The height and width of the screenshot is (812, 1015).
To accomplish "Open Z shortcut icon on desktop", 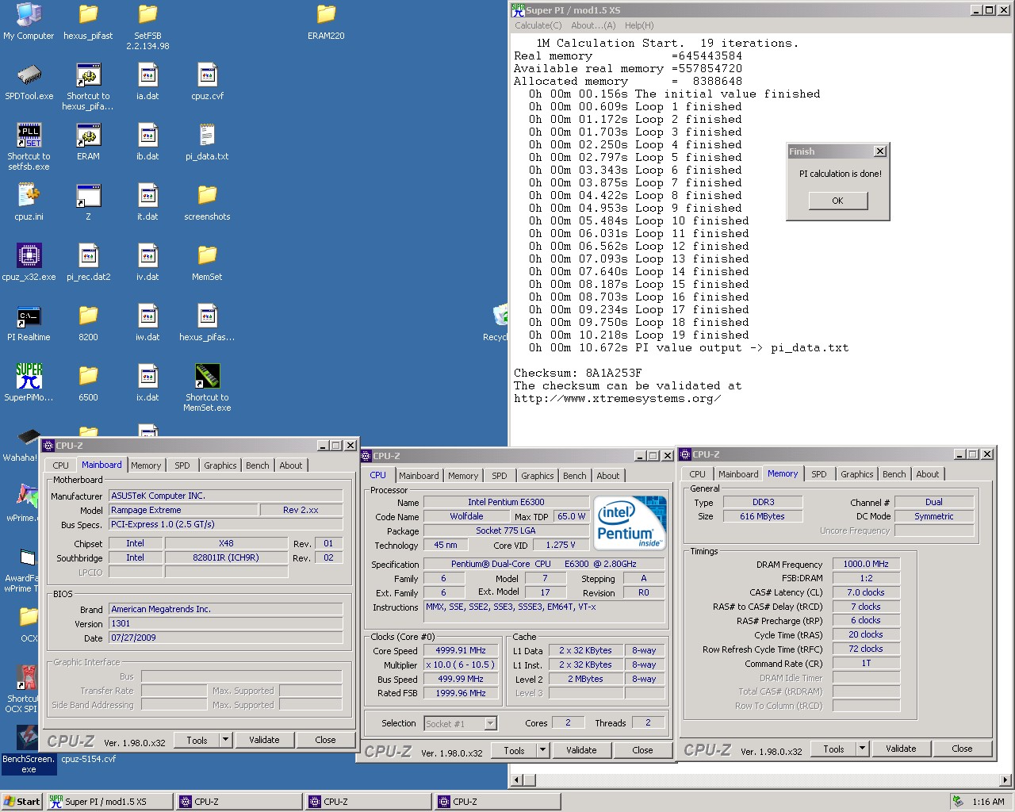I will coord(88,203).
